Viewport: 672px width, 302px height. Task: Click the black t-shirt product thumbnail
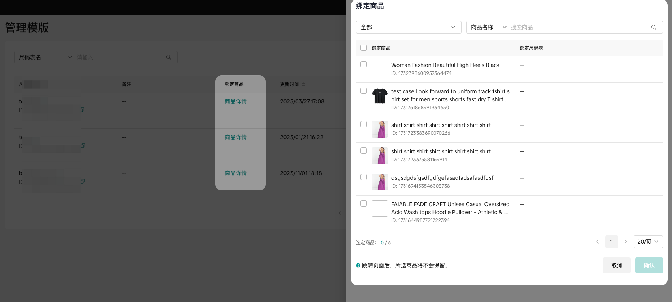coord(379,96)
